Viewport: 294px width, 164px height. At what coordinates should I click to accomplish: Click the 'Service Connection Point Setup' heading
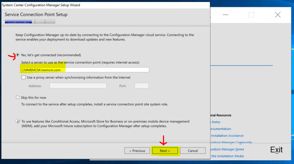[x=36, y=14]
